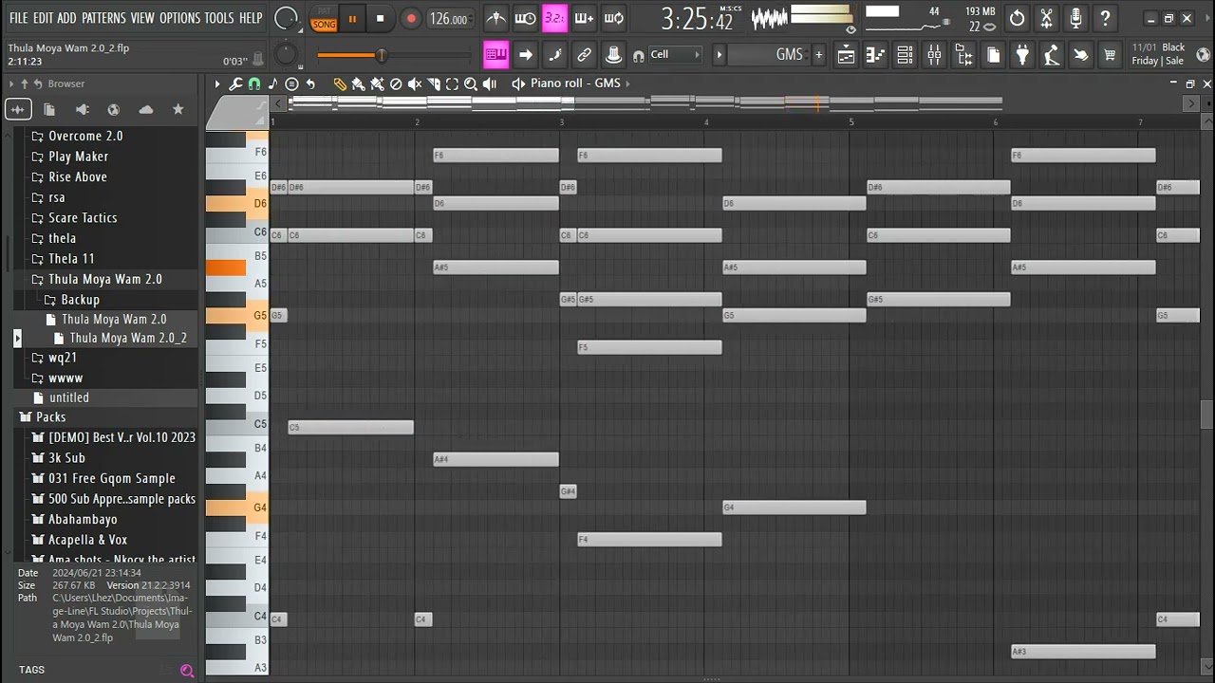The height and width of the screenshot is (683, 1215).
Task: Toggle the link/multilink controllers button
Action: 584,55
